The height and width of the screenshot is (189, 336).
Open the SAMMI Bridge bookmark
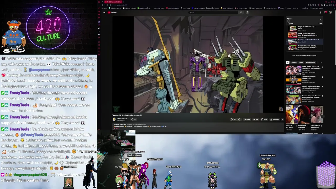[x=185, y=8]
